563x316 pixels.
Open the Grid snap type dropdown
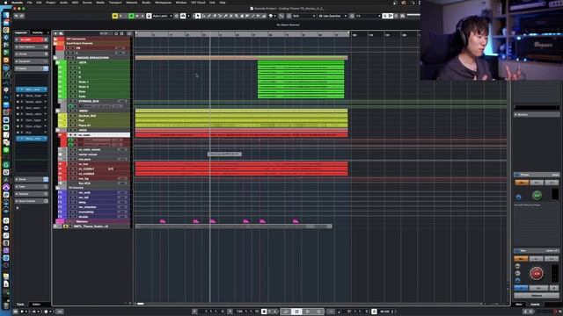[303, 16]
